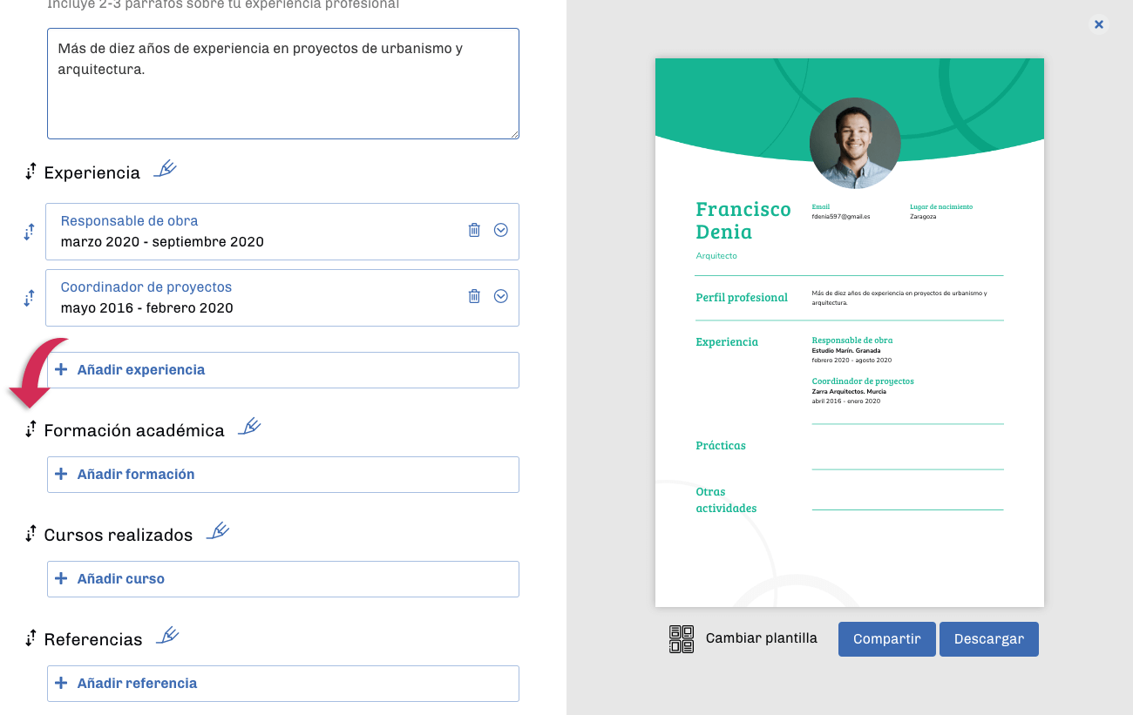Click the QR template icon
This screenshot has height=715, width=1133.
click(682, 638)
